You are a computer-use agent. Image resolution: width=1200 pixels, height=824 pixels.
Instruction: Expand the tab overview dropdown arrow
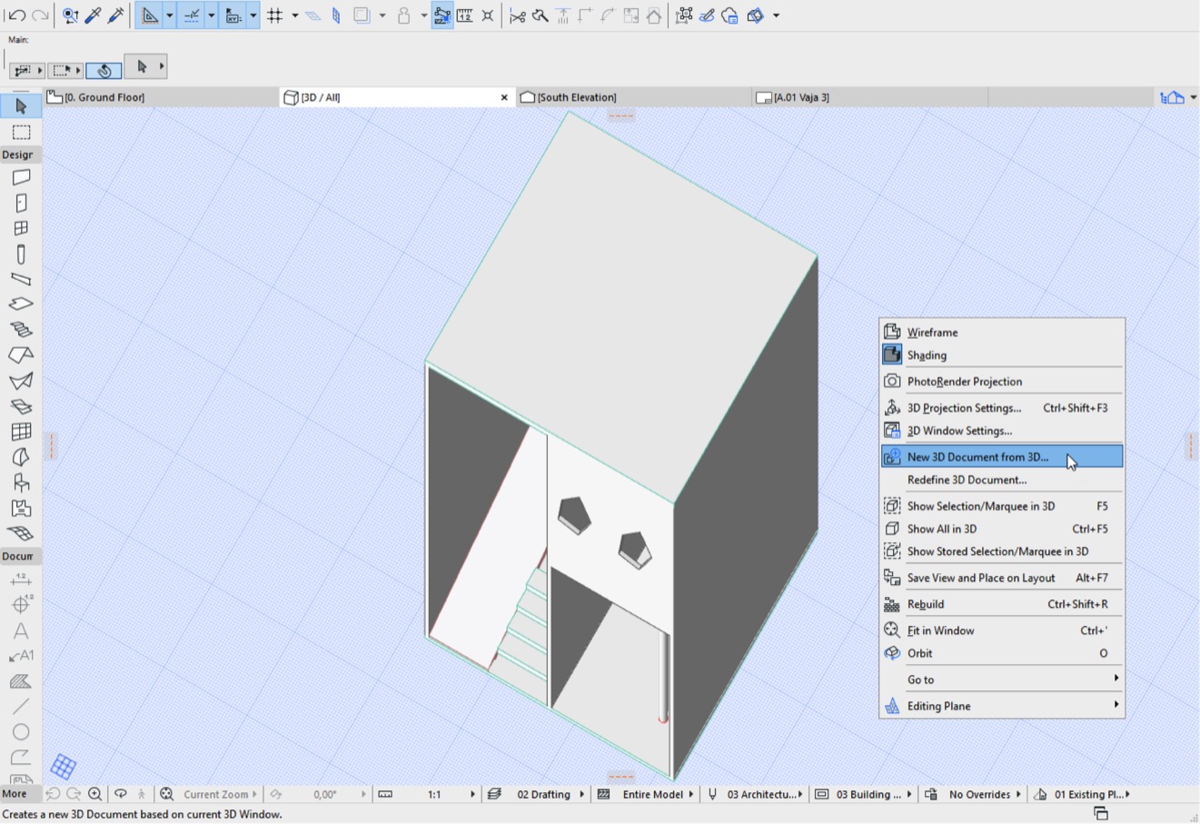[x=1193, y=97]
